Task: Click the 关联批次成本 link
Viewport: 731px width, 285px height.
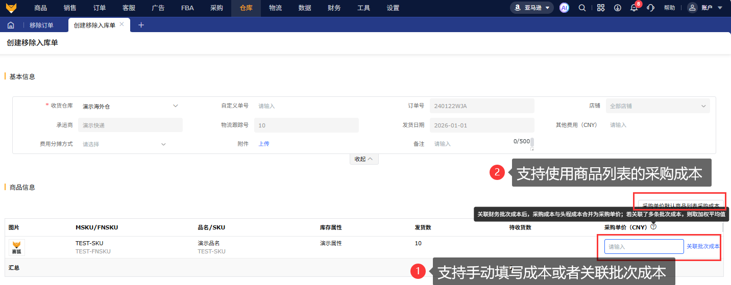Action: point(703,246)
